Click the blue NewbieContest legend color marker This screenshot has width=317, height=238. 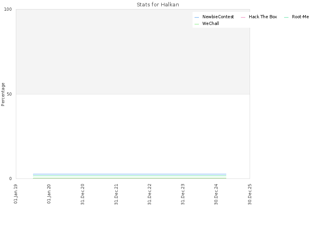pos(197,17)
